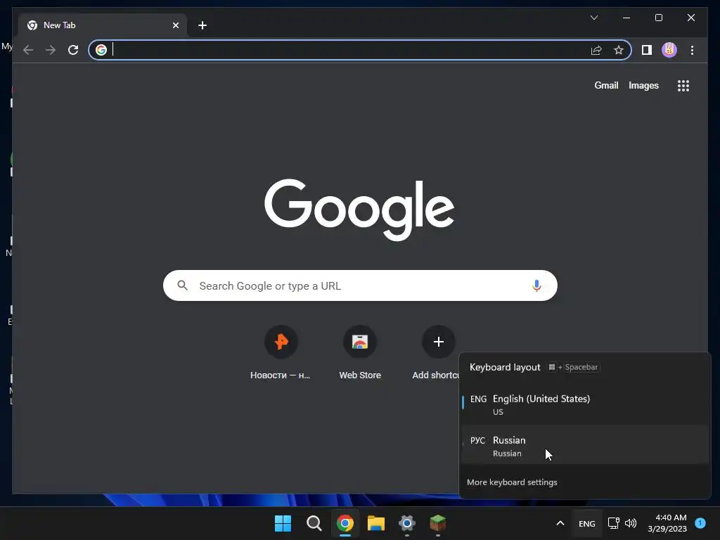The image size is (720, 540).
Task: Minimize the Chrome window
Action: 626,18
